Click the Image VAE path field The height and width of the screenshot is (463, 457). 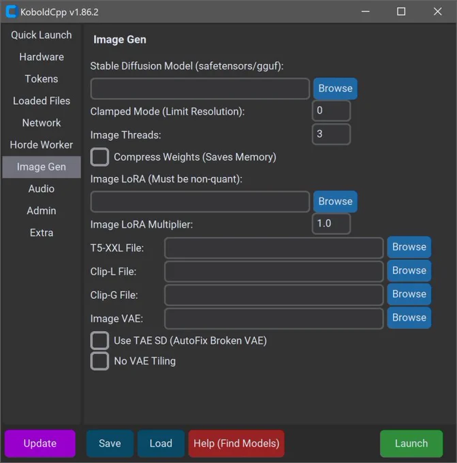coord(274,319)
